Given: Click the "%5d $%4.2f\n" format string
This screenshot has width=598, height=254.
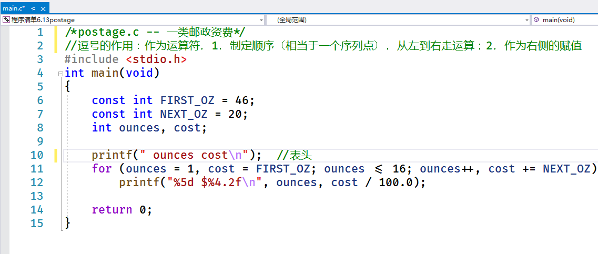Looking at the screenshot, I should [x=215, y=182].
